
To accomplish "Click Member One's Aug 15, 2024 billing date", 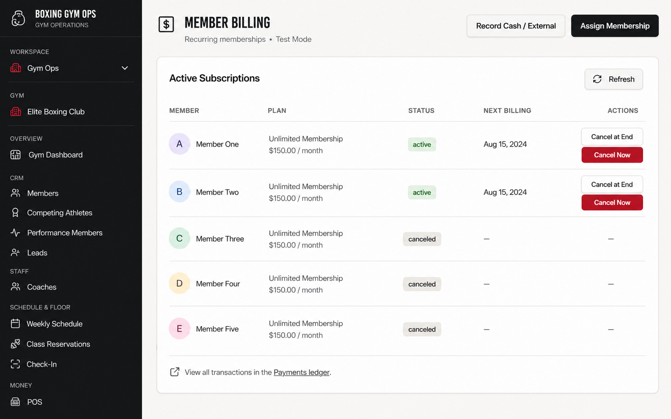I will (505, 144).
